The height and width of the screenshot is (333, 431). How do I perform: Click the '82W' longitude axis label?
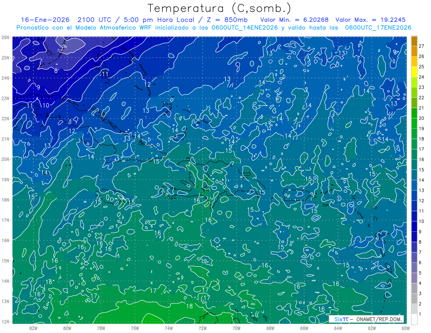33,328
